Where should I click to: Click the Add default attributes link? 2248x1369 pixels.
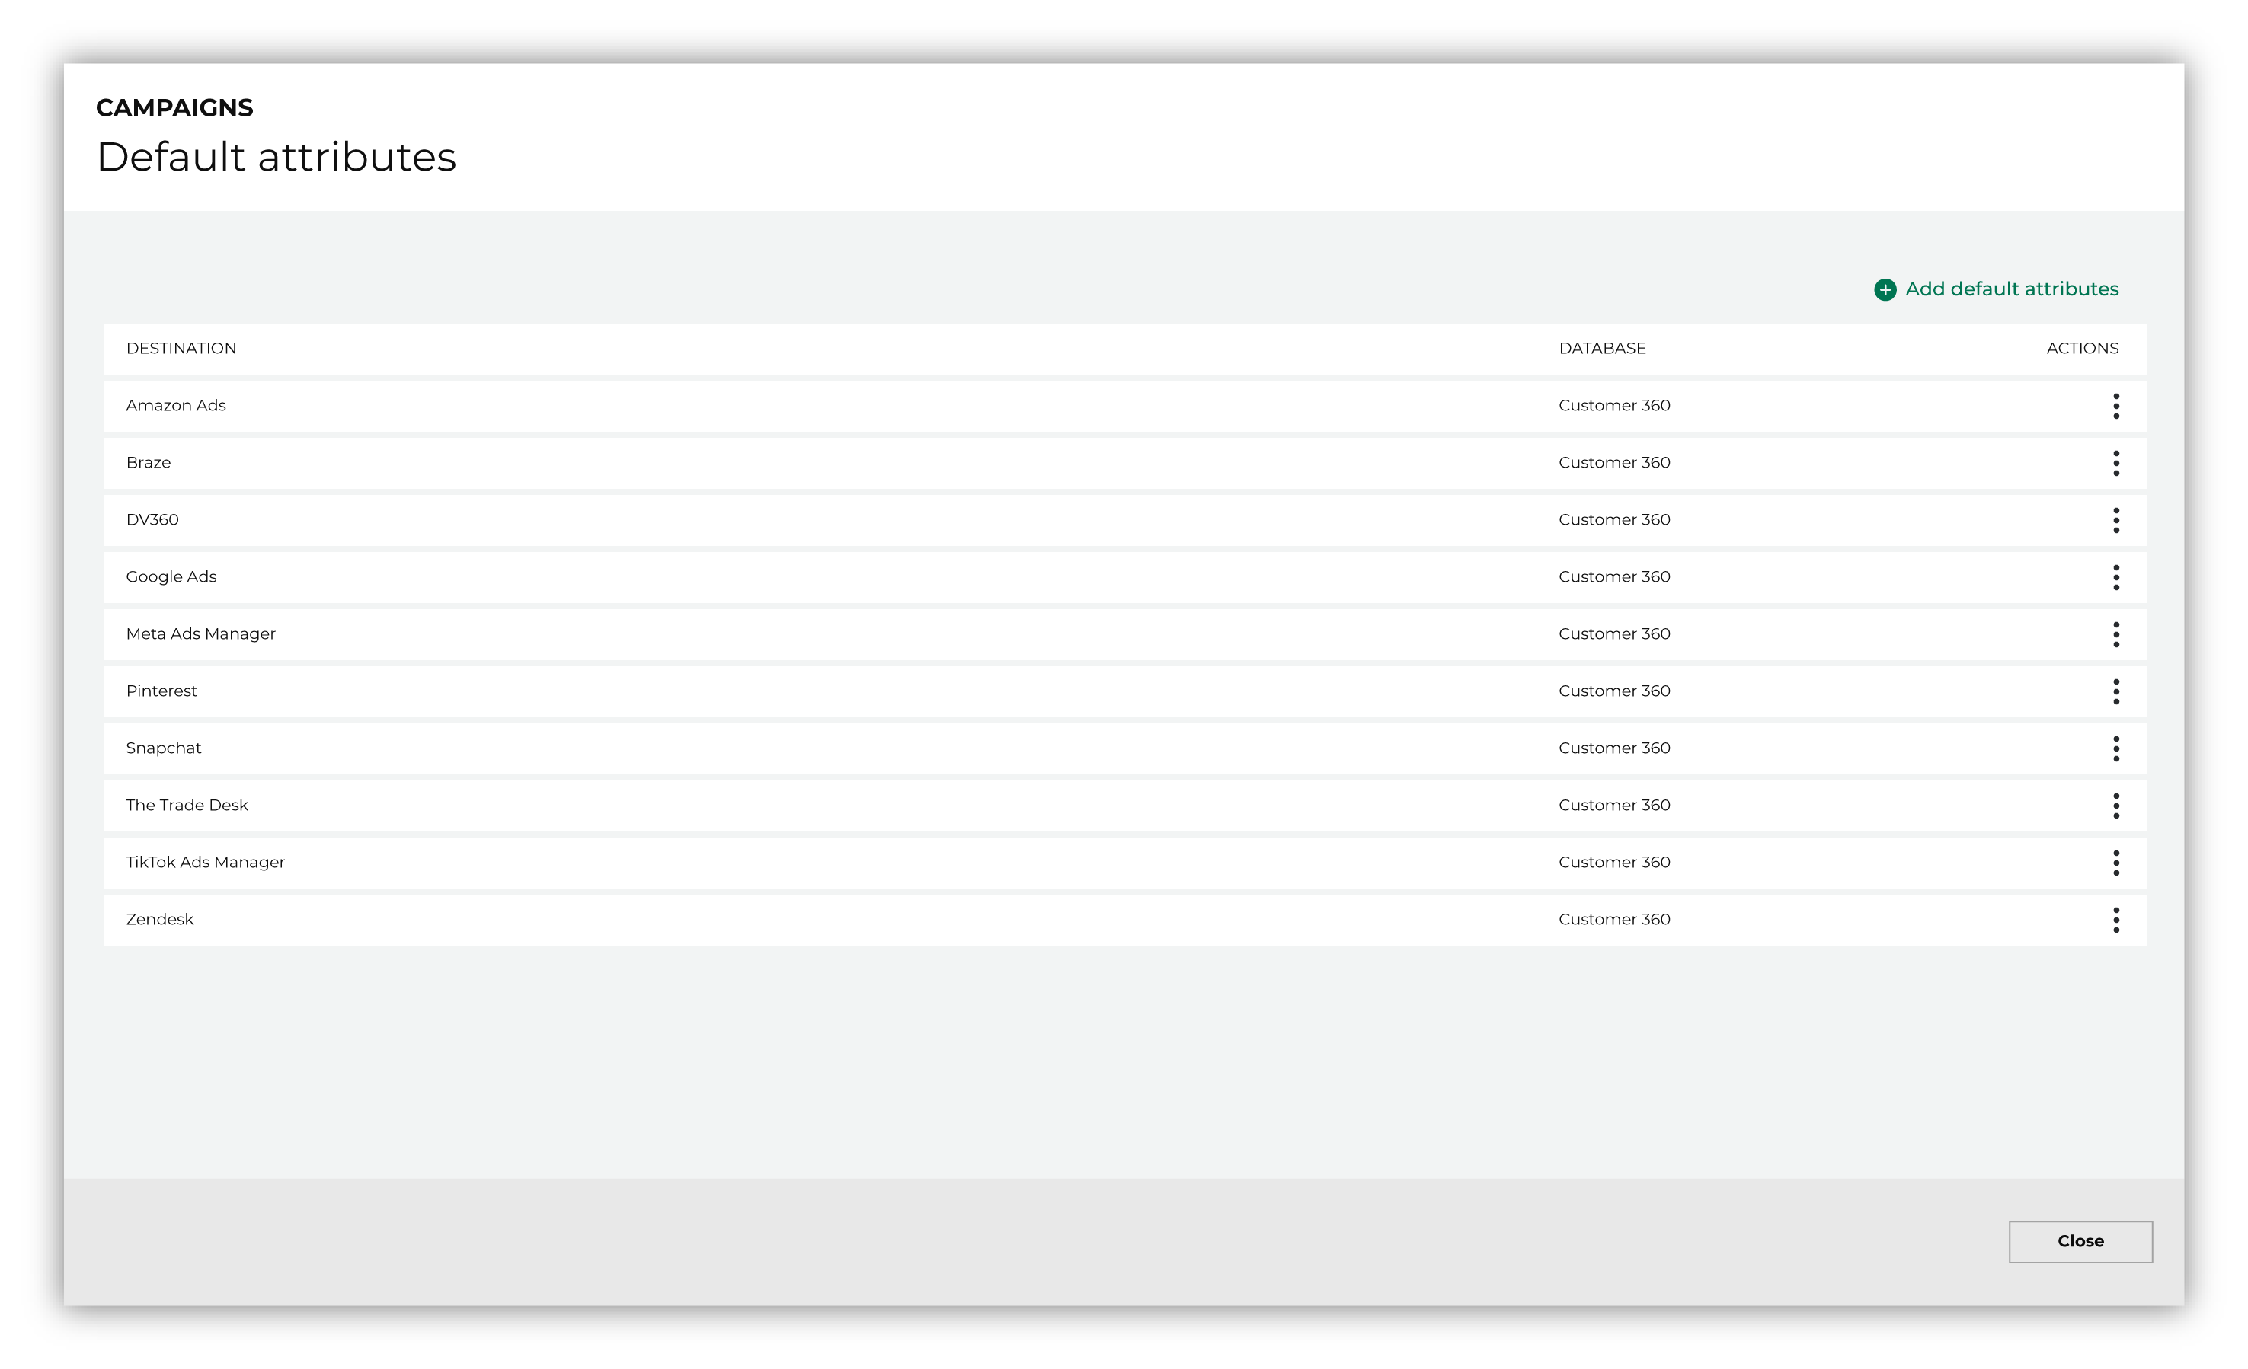pos(1996,289)
